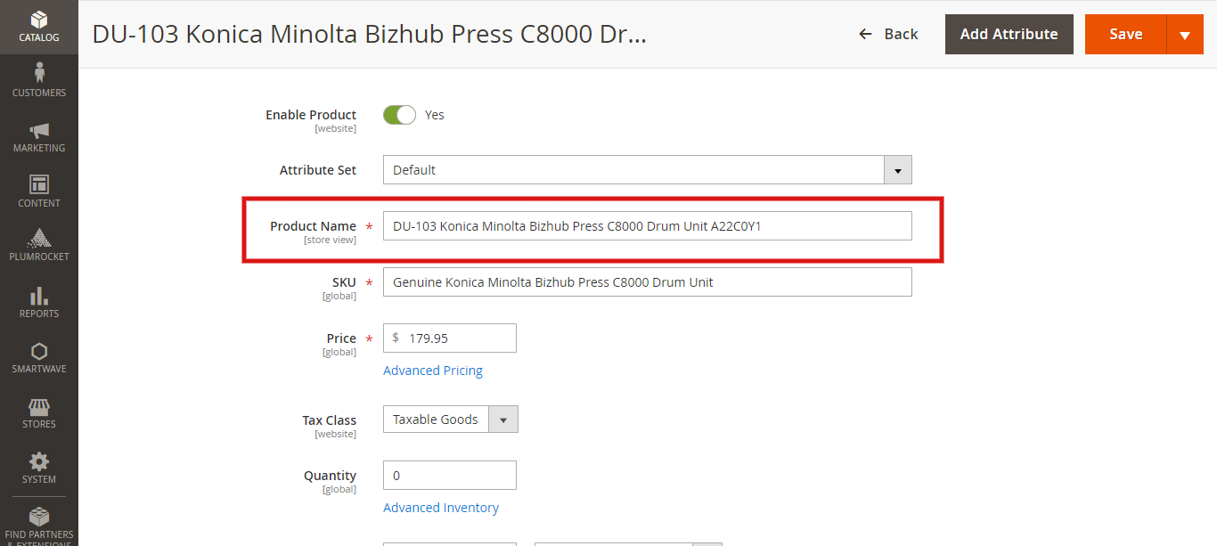
Task: Click the Save button
Action: pos(1125,35)
